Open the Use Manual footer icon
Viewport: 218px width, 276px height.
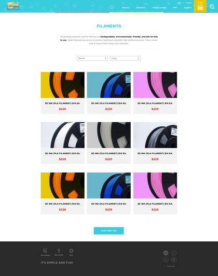pyautogui.click(x=45, y=252)
